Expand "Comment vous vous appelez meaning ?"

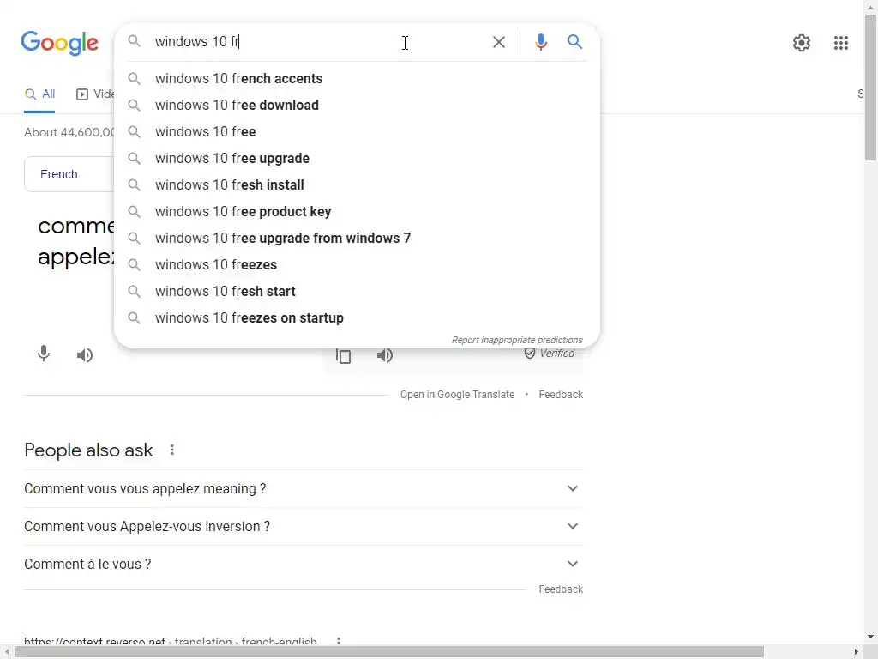[x=573, y=489]
